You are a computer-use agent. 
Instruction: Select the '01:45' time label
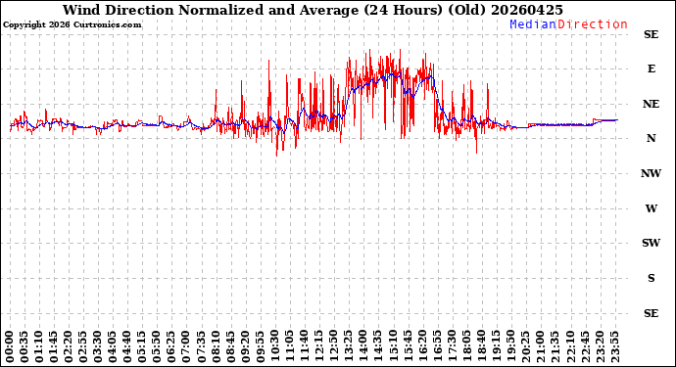coord(54,346)
